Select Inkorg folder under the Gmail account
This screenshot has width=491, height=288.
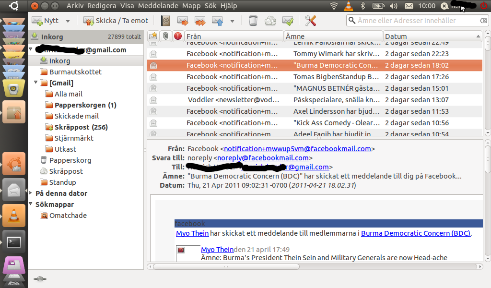click(86, 61)
